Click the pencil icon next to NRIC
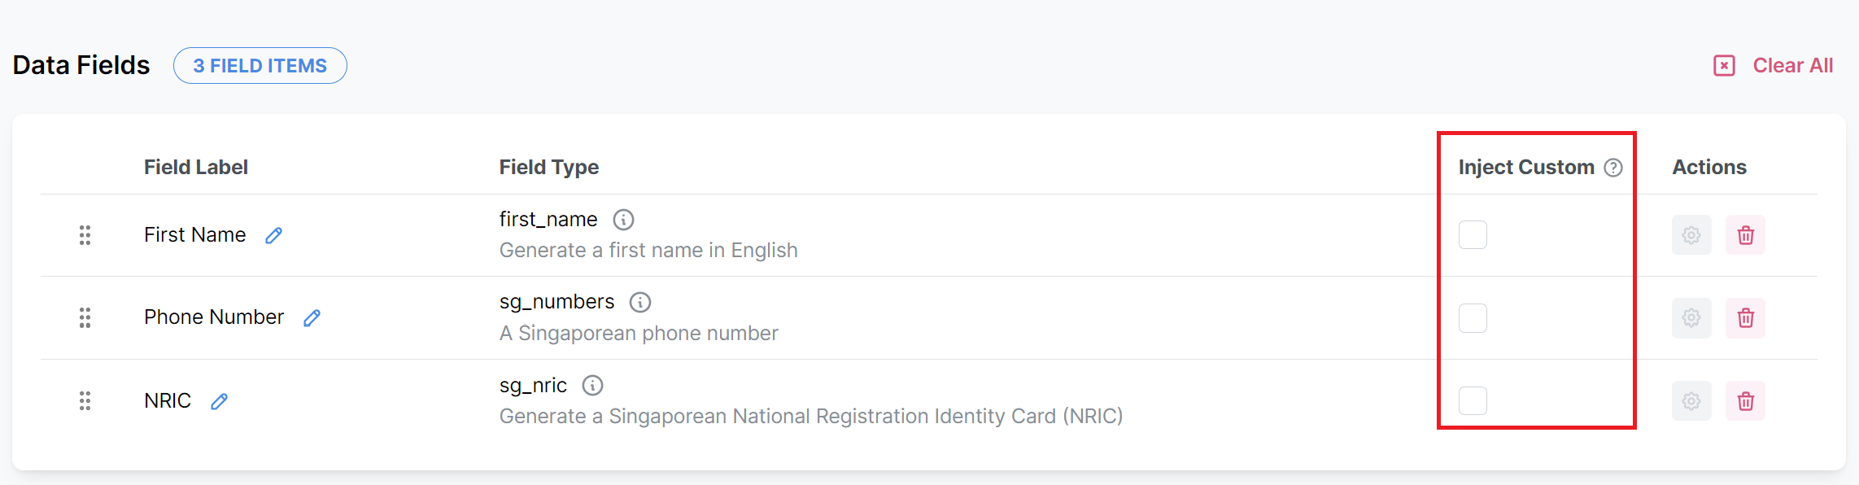The image size is (1859, 485). pyautogui.click(x=219, y=401)
